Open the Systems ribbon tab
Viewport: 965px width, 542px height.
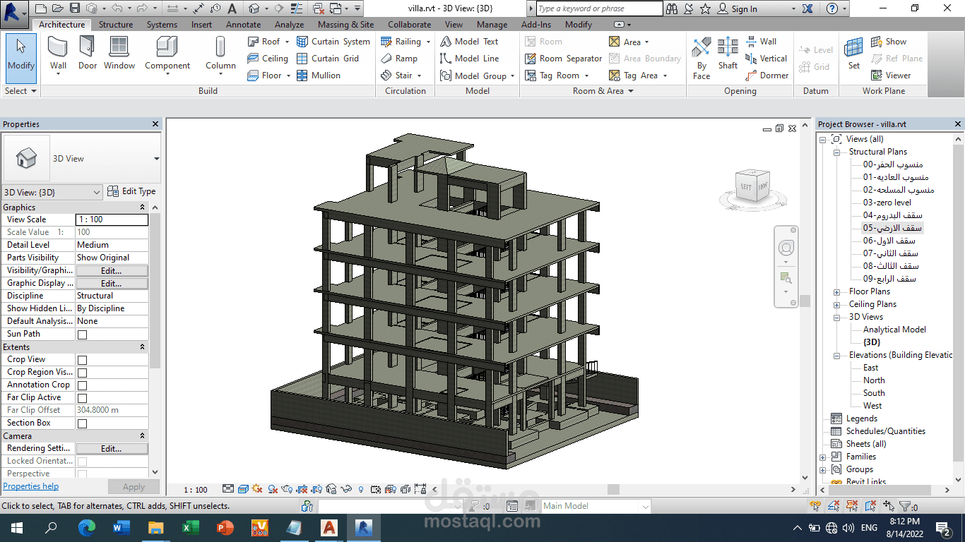[162, 24]
